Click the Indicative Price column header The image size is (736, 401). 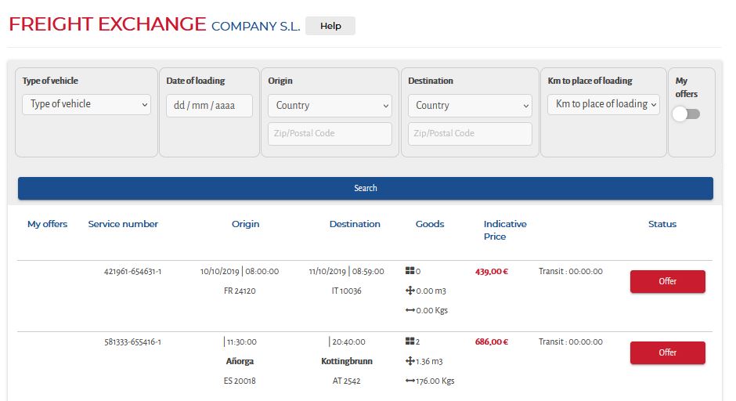click(505, 230)
